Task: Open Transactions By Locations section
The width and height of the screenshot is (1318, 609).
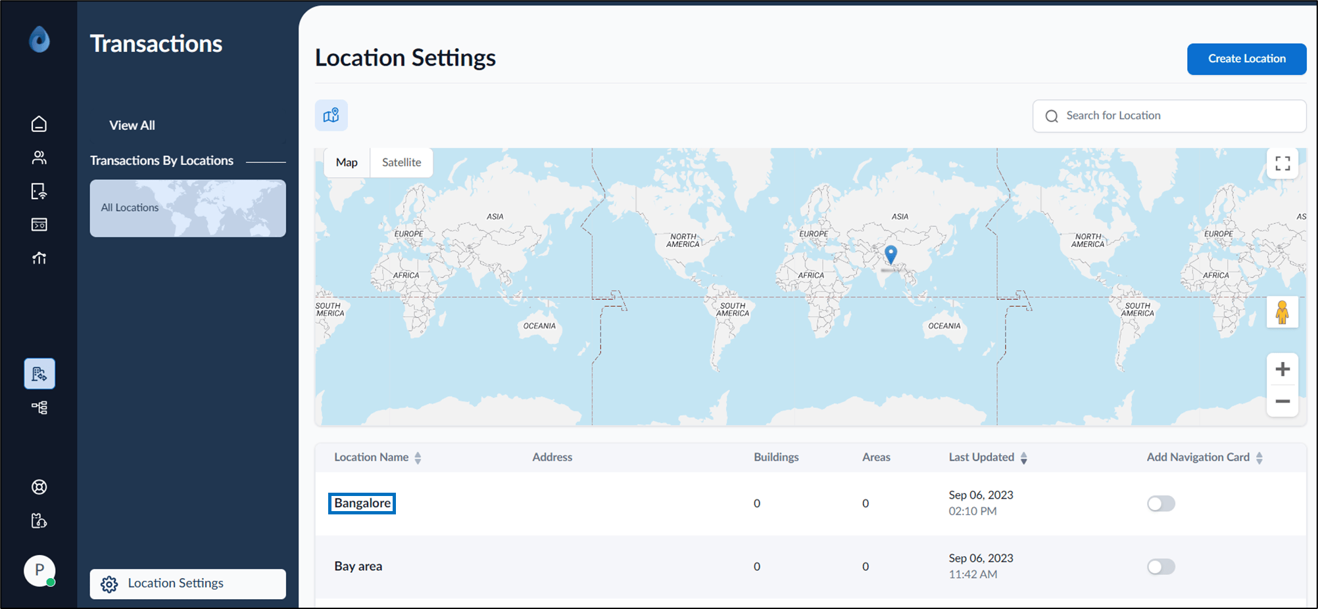Action: [x=162, y=160]
